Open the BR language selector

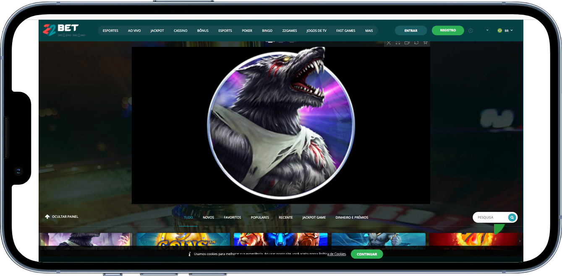(x=505, y=31)
